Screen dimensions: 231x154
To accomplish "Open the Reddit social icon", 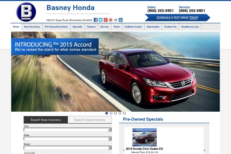I will tap(115, 20).
